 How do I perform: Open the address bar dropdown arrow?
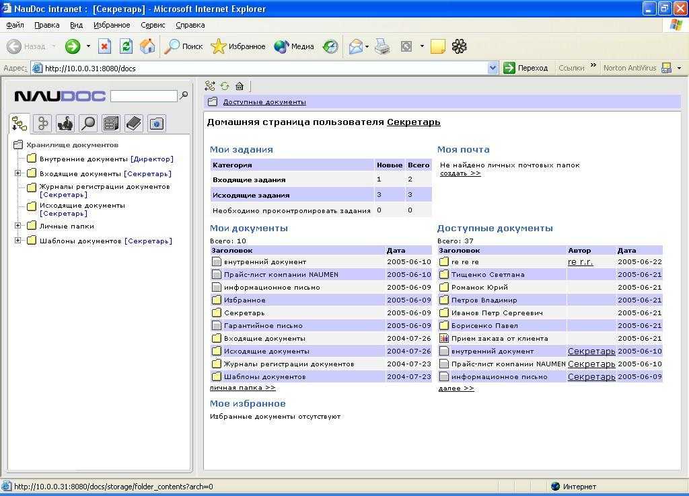click(x=493, y=68)
